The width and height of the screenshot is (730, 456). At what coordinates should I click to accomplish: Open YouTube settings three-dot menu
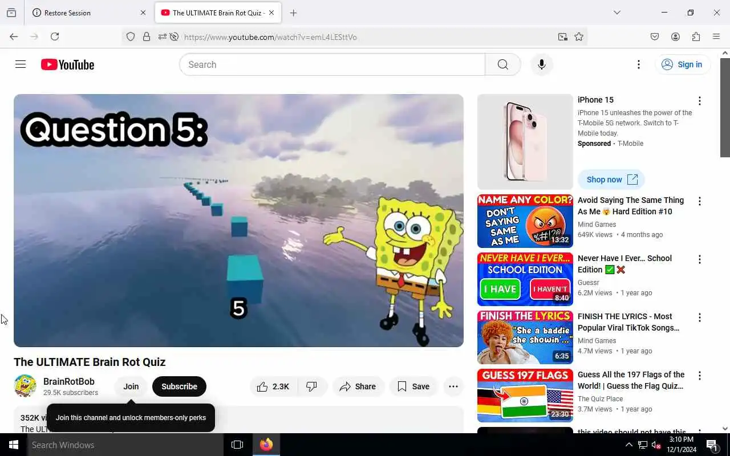639,64
